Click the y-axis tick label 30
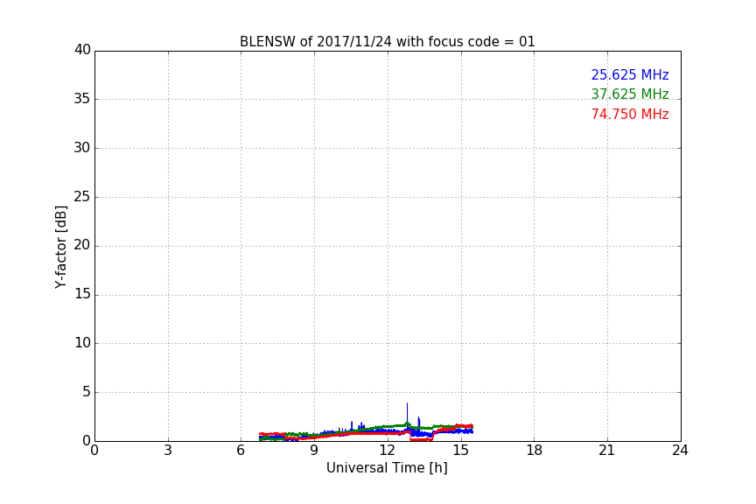This screenshot has width=756, height=504. point(82,148)
